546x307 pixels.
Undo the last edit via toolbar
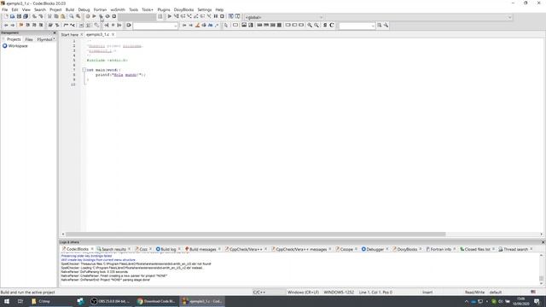(x=34, y=16)
